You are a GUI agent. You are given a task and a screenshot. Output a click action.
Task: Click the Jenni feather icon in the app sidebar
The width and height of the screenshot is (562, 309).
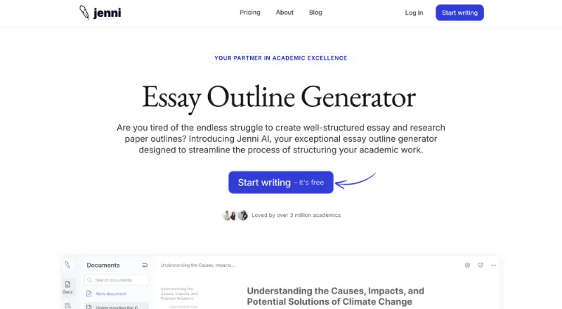pyautogui.click(x=67, y=265)
